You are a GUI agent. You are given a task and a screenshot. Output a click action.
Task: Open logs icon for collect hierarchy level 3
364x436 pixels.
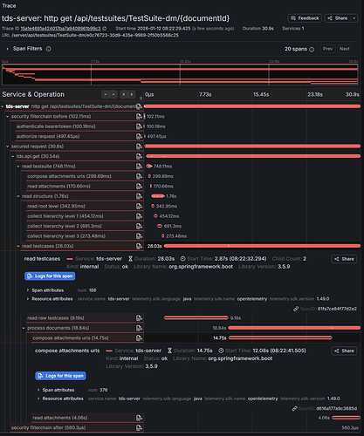coord(139,236)
